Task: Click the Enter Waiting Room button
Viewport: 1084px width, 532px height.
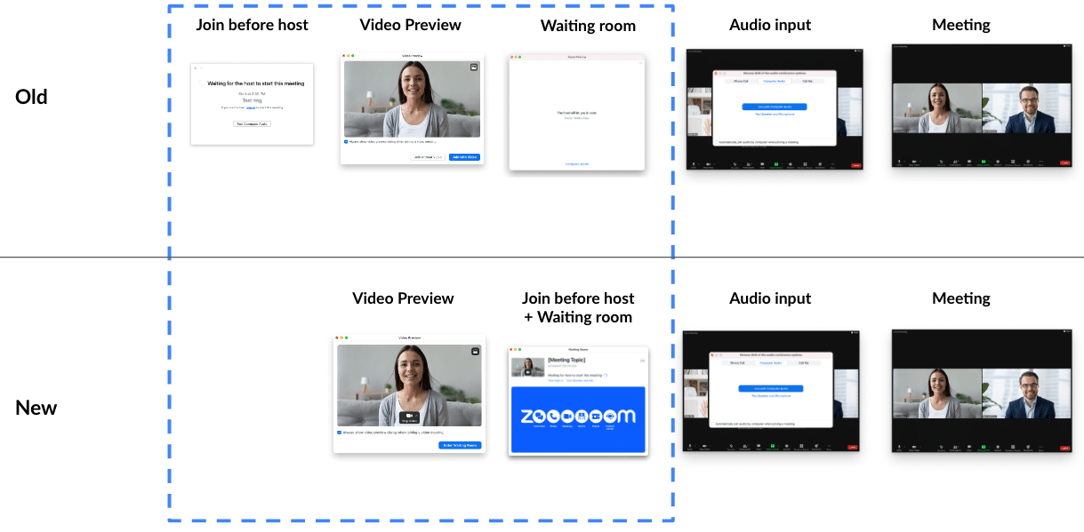Action: 461,445
